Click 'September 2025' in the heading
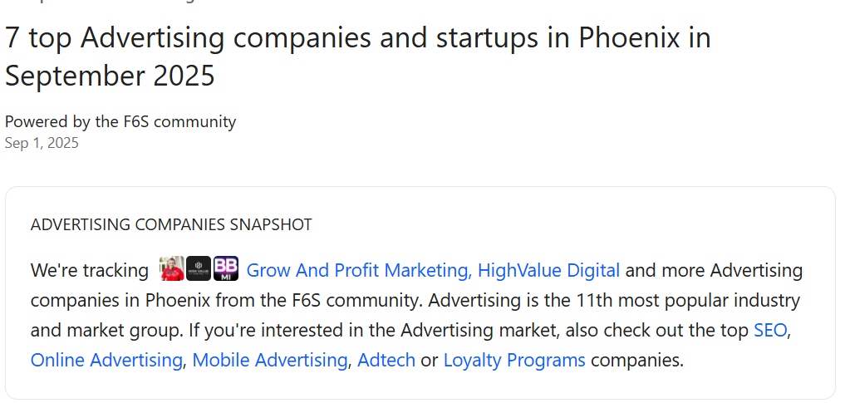 pyautogui.click(x=110, y=76)
